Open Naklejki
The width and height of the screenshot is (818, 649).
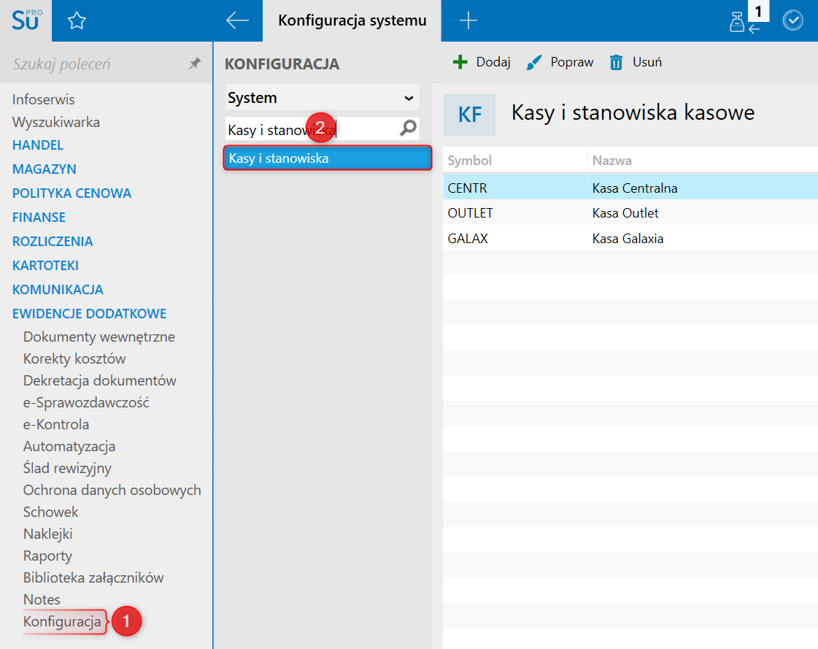[x=47, y=534]
